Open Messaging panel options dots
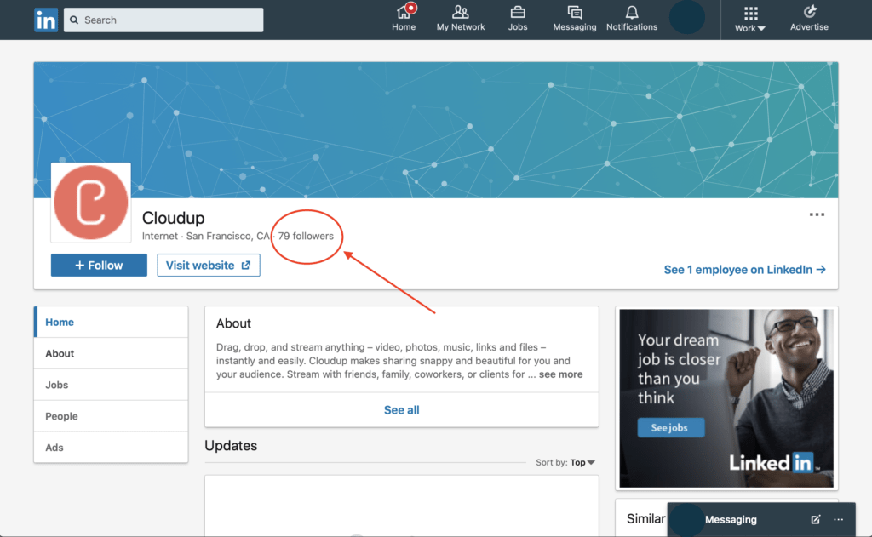Viewport: 872px width, 537px height. pos(839,519)
